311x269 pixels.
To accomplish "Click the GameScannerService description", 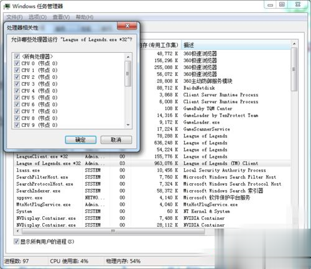I will (x=207, y=129).
